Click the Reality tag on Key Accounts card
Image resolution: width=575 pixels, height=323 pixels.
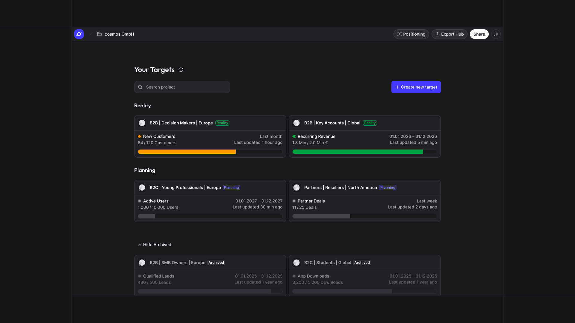click(x=370, y=123)
